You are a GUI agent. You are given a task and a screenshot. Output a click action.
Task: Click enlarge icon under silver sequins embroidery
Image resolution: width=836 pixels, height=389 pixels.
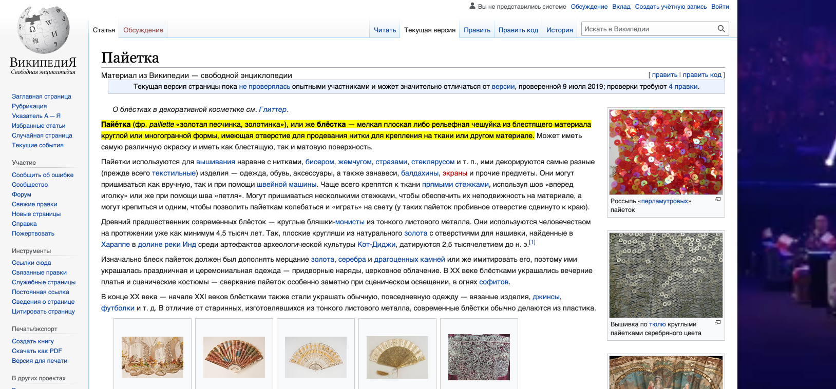[x=717, y=322]
